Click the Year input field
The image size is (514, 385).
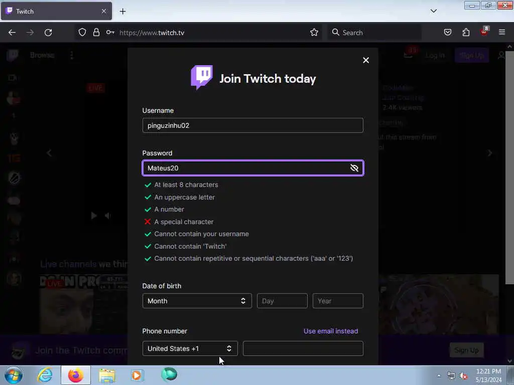338,301
